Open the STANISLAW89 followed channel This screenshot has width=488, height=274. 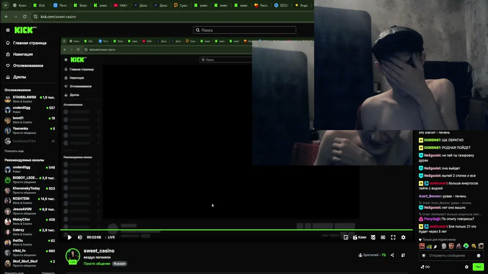30,99
